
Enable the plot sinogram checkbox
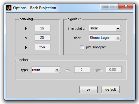[x=82, y=47]
